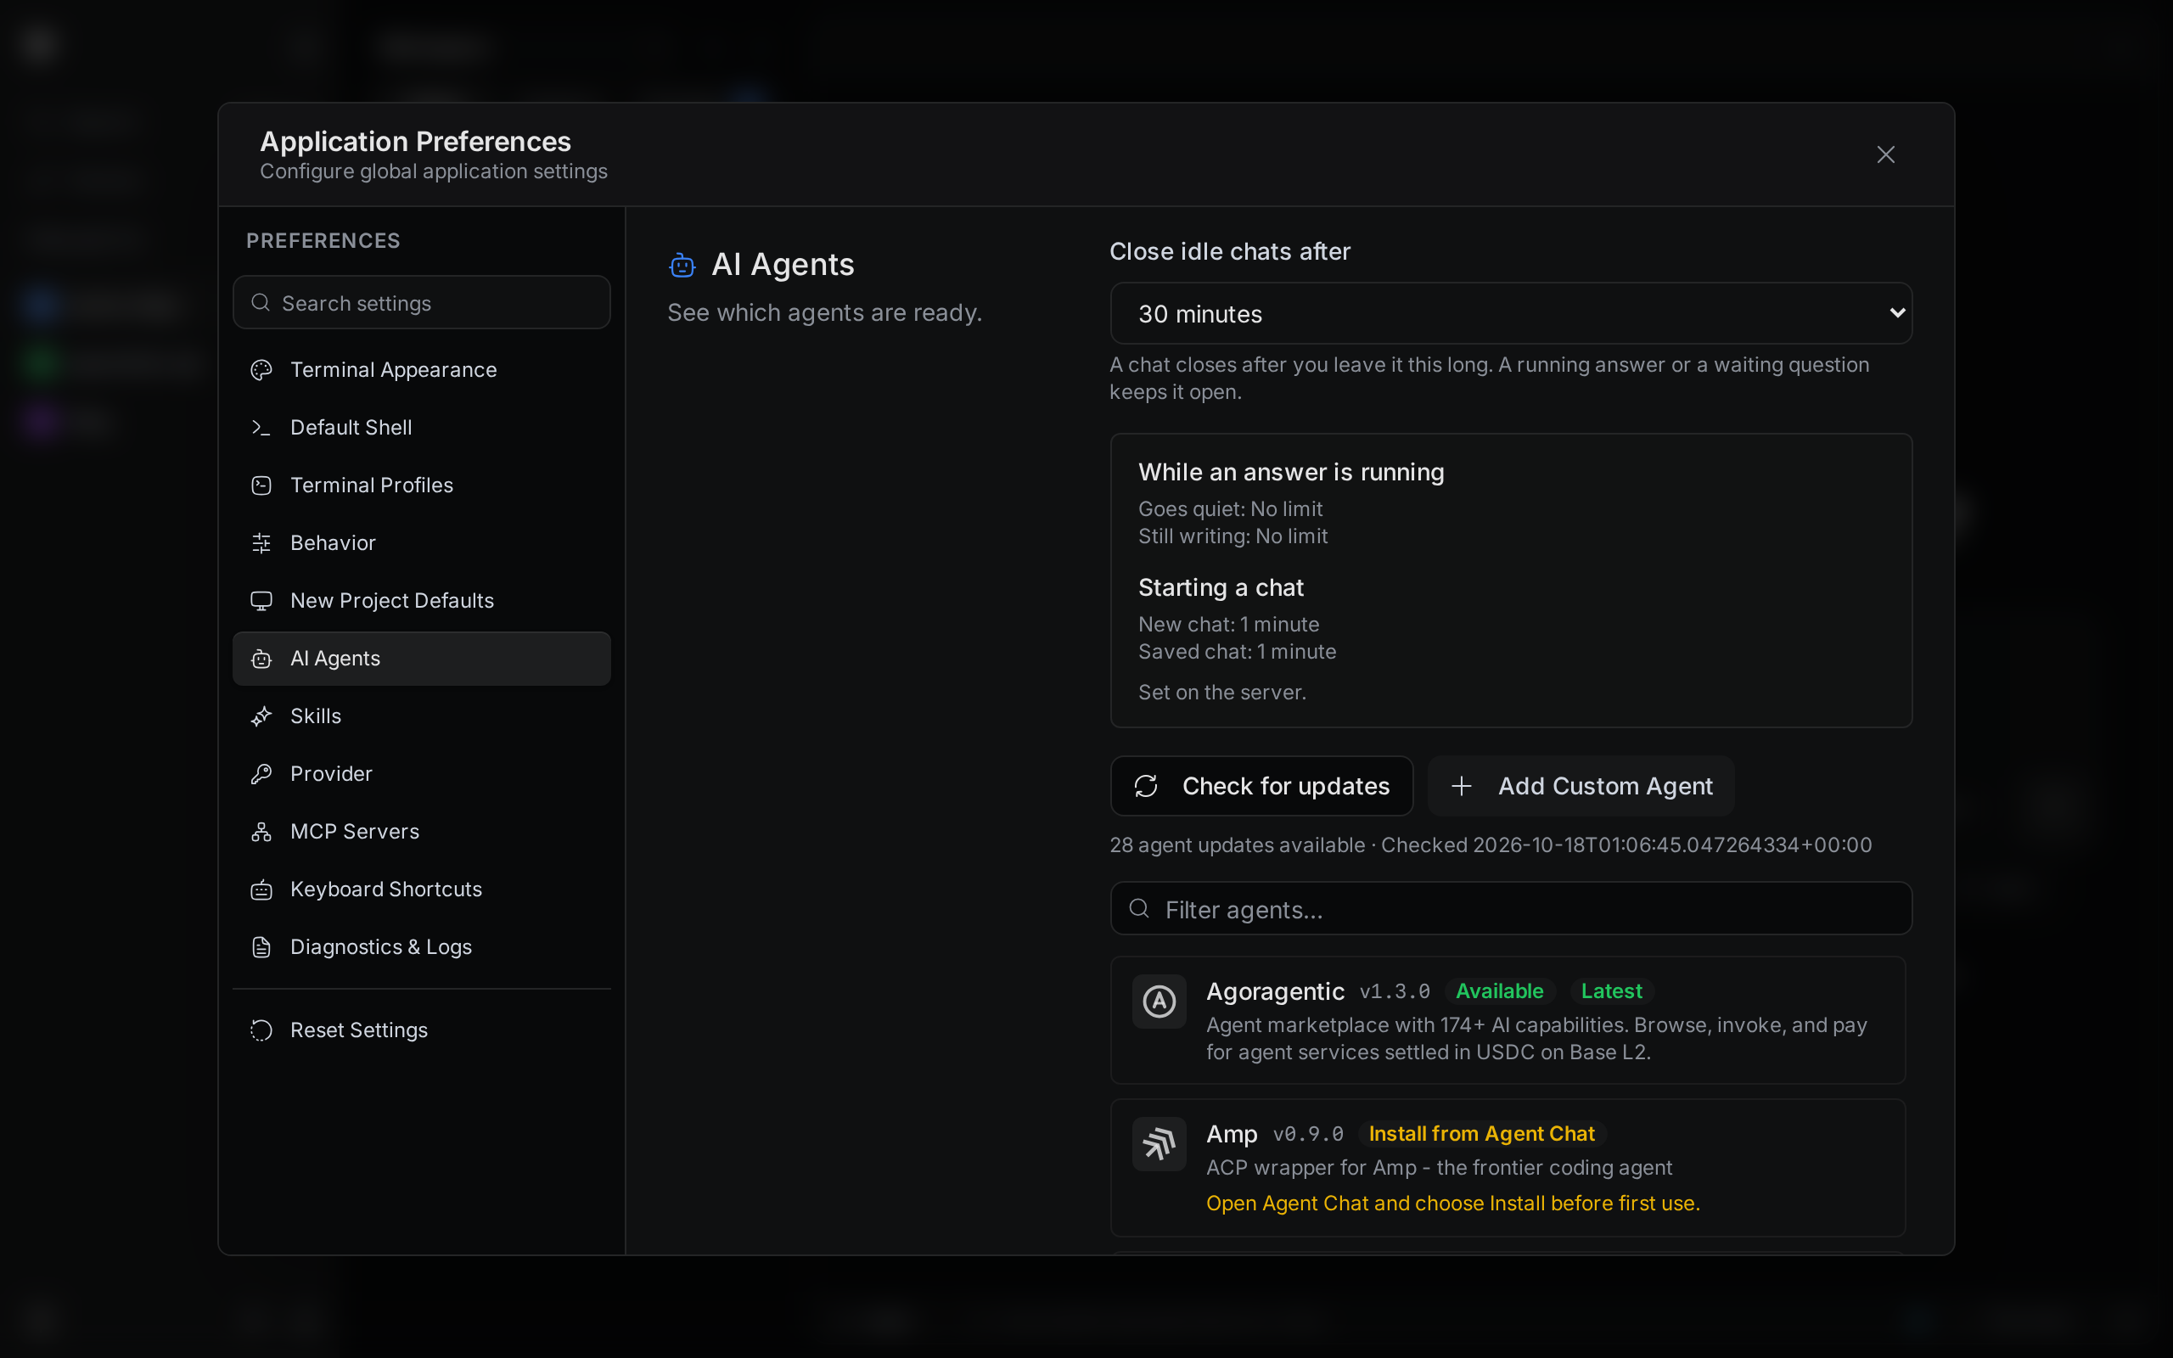Open the Close idle chats after dropdown
2173x1358 pixels.
[x=1510, y=313]
